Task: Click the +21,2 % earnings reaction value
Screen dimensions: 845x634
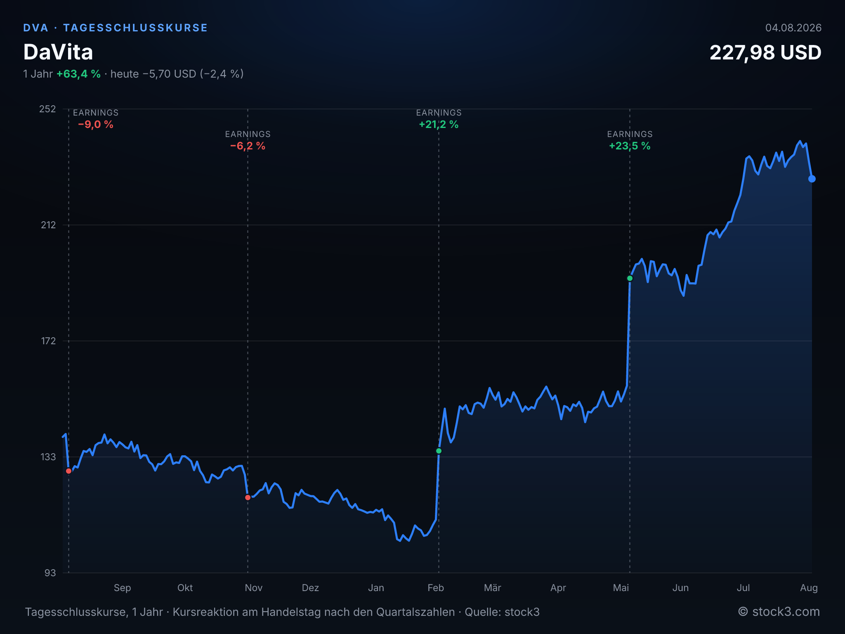Action: pyautogui.click(x=439, y=125)
